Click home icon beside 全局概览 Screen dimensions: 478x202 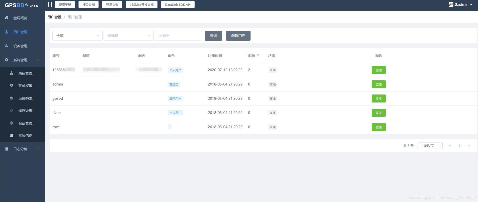7,18
